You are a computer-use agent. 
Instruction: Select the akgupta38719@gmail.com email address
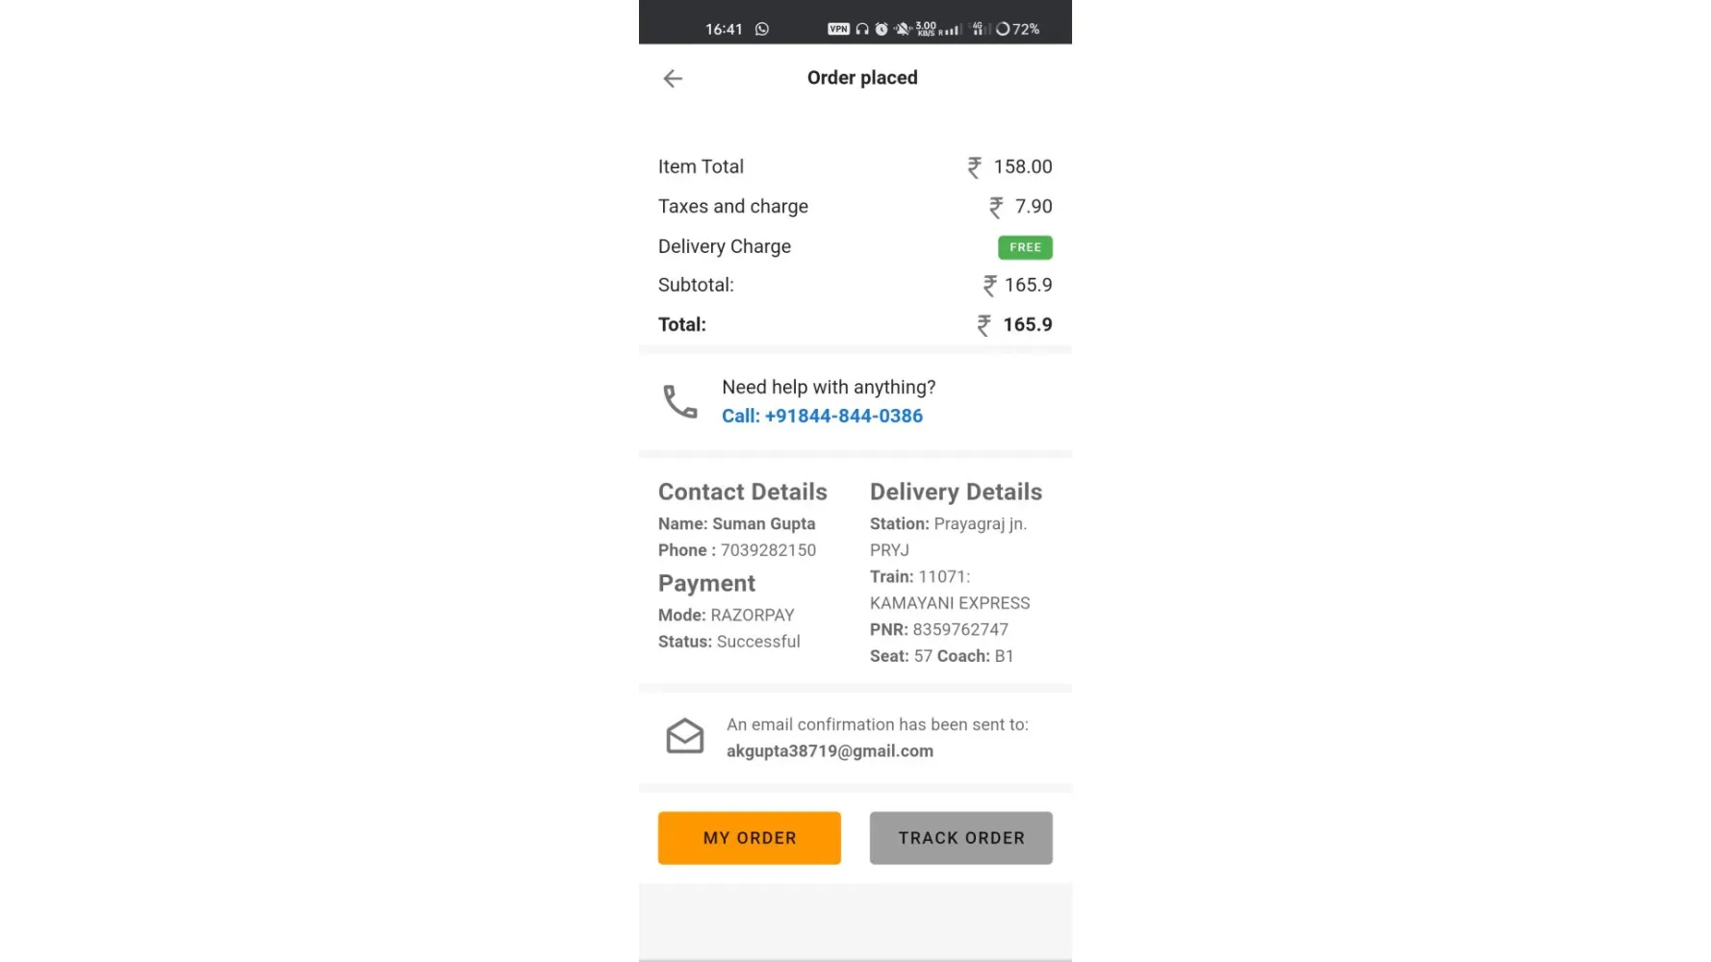[x=830, y=751]
